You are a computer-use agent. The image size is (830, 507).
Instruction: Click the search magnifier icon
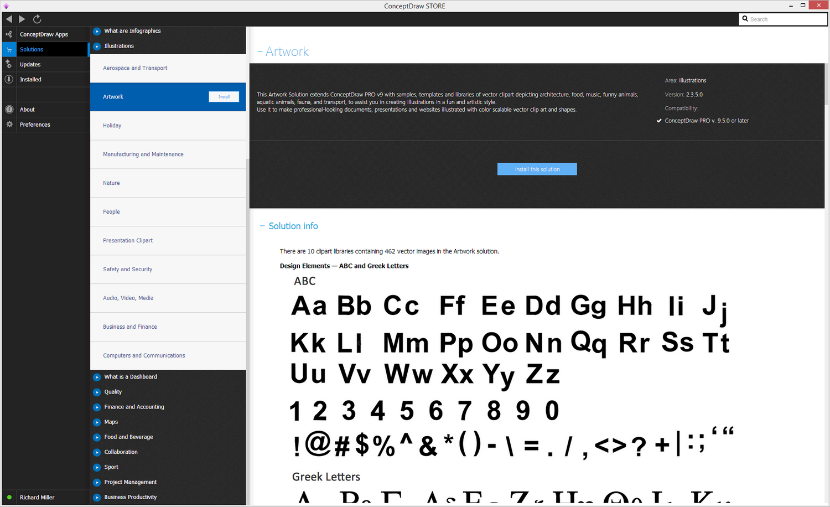coord(745,19)
